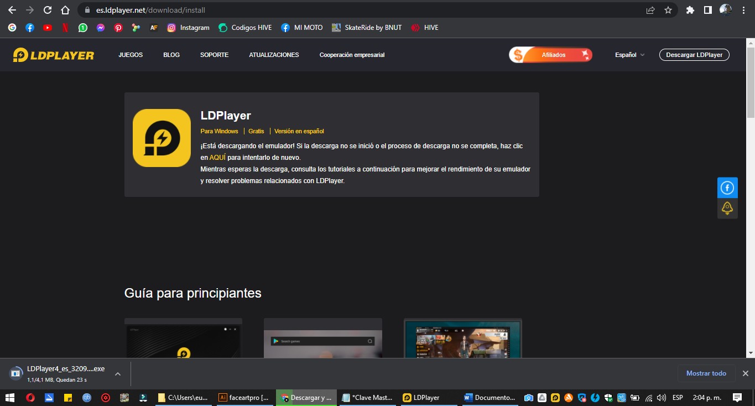Open the Windows Security shield tray icon

608,397
